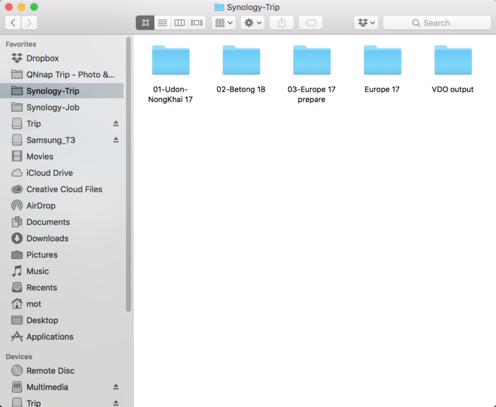Switch to Cover Flow view
The height and width of the screenshot is (407, 496).
click(x=197, y=23)
